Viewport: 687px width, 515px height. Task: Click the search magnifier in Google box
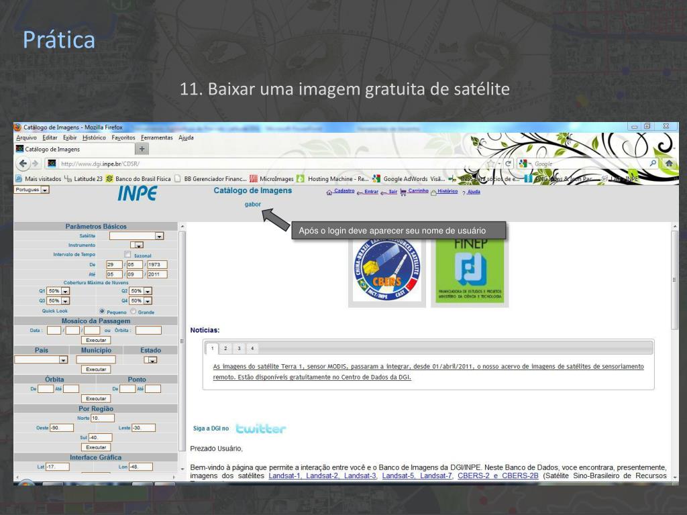tap(653, 164)
